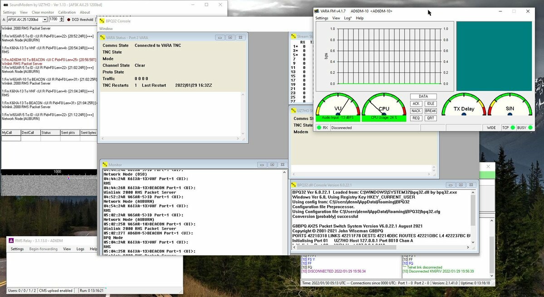
Task: Minimize the Monitor child window
Action: point(262,165)
